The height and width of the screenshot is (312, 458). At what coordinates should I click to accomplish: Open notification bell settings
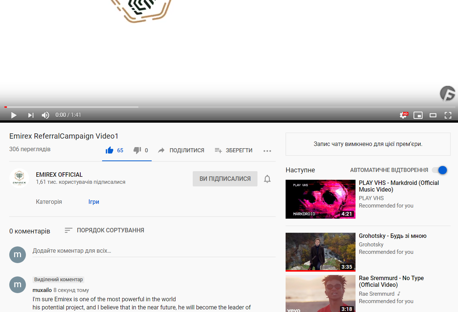pos(267,179)
